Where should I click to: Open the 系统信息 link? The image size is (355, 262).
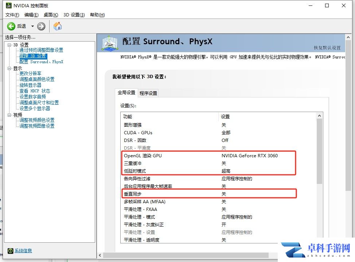point(23,251)
